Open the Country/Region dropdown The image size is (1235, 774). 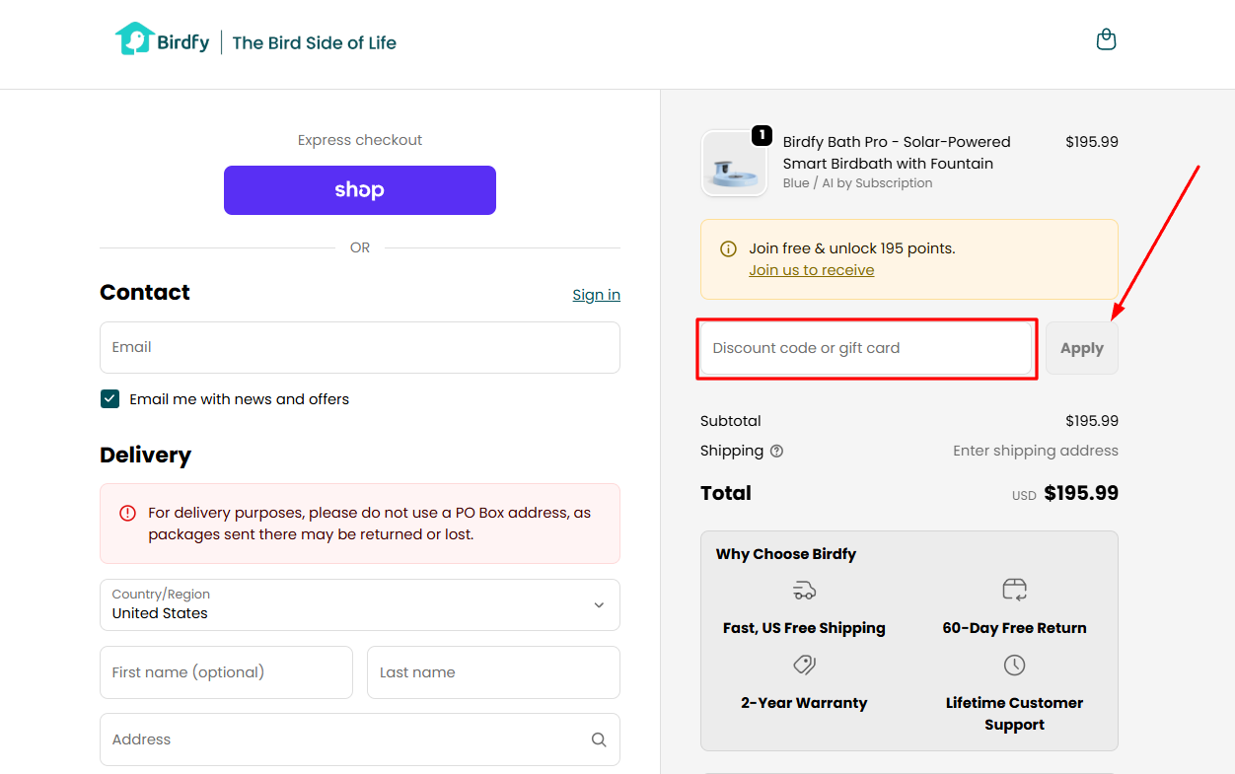tap(360, 604)
